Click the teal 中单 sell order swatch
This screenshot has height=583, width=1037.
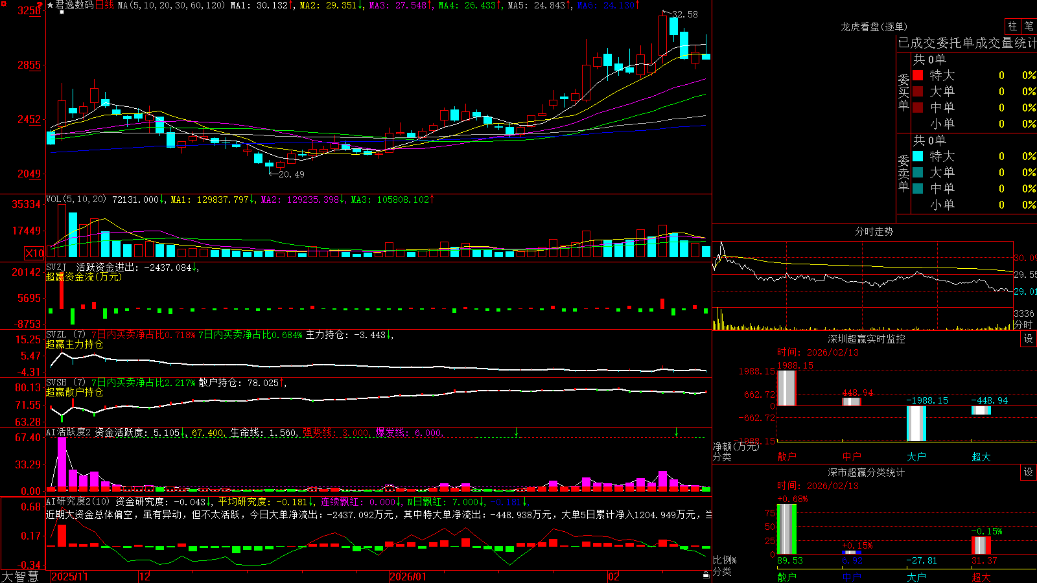pyautogui.click(x=918, y=189)
